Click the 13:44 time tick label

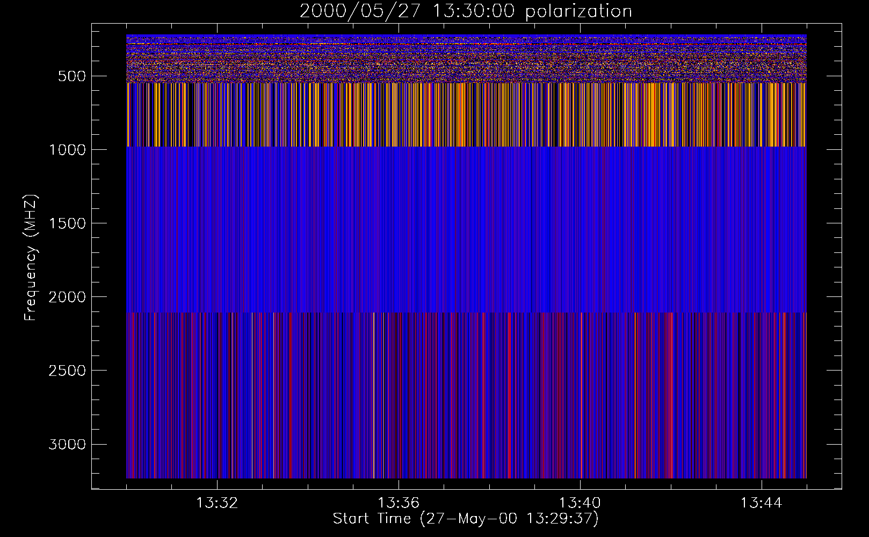point(762,503)
